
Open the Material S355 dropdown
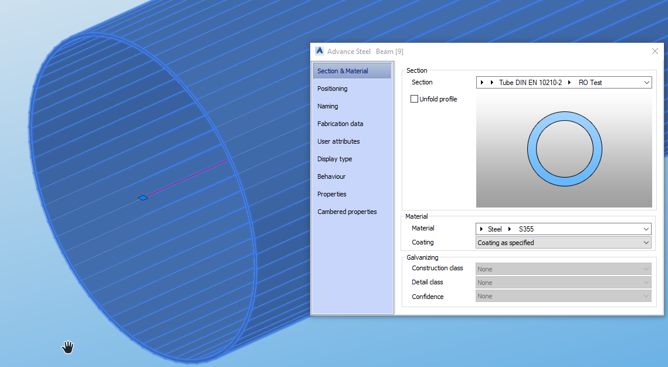(x=645, y=229)
